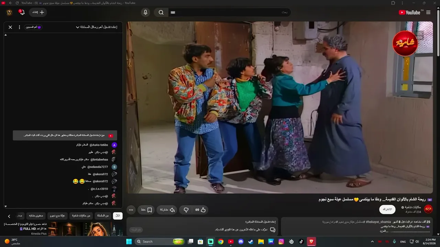Image resolution: width=440 pixels, height=247 pixels.
Task: Dislike the video with thumbs down
Action: pyautogui.click(x=186, y=210)
